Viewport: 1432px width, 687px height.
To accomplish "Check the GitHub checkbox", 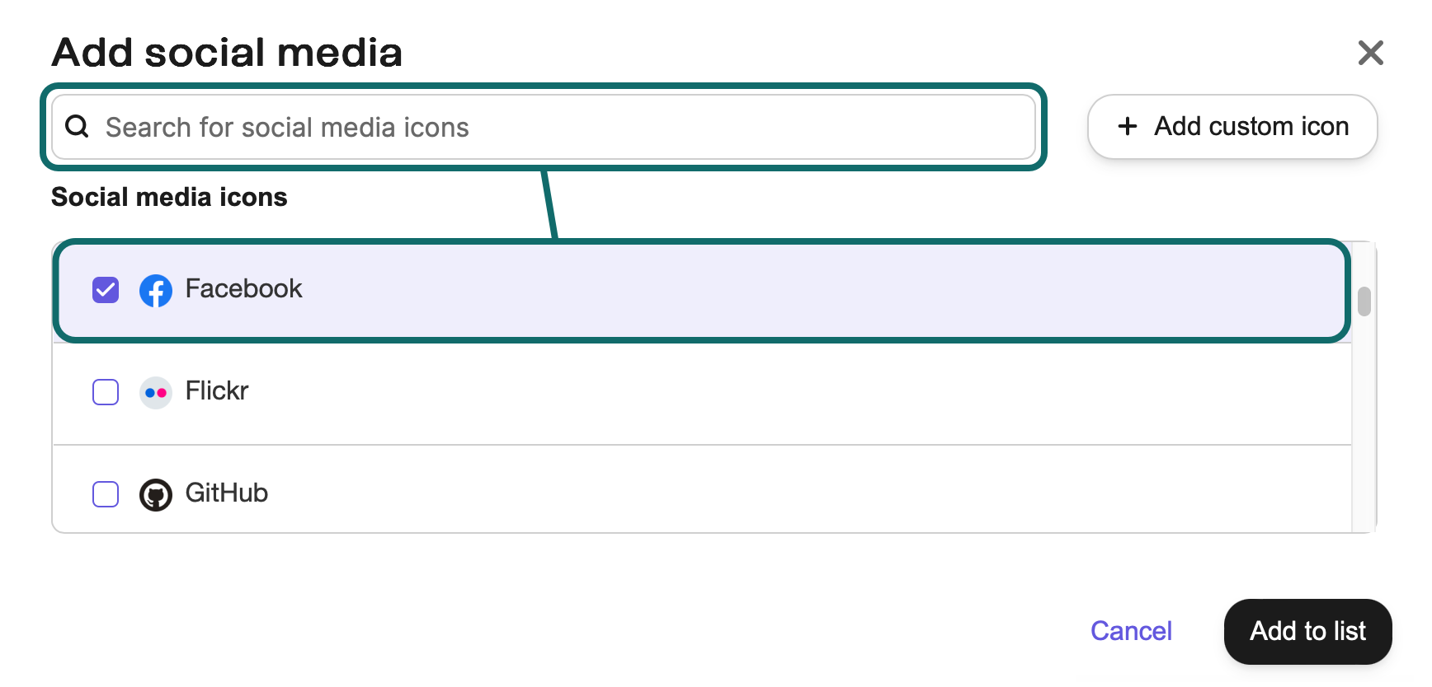I will pyautogui.click(x=106, y=494).
